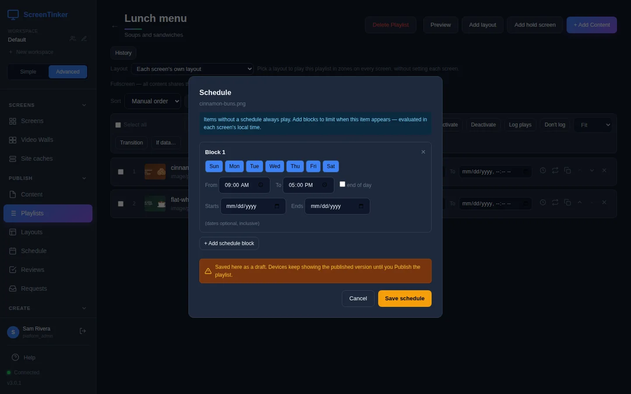Image resolution: width=631 pixels, height=394 pixels.
Task: Select the flat-white row checkbox
Action: [x=121, y=204]
